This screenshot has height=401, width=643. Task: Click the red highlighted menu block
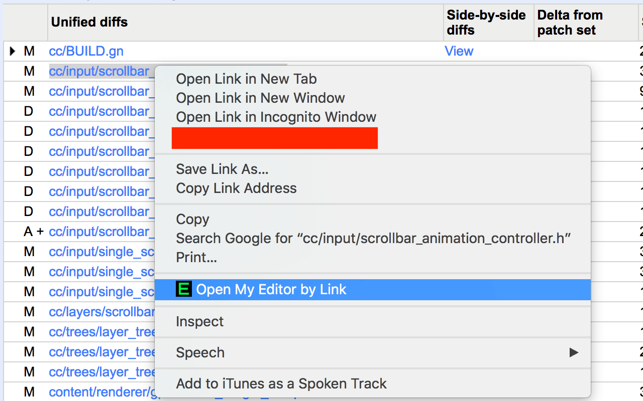coord(274,138)
